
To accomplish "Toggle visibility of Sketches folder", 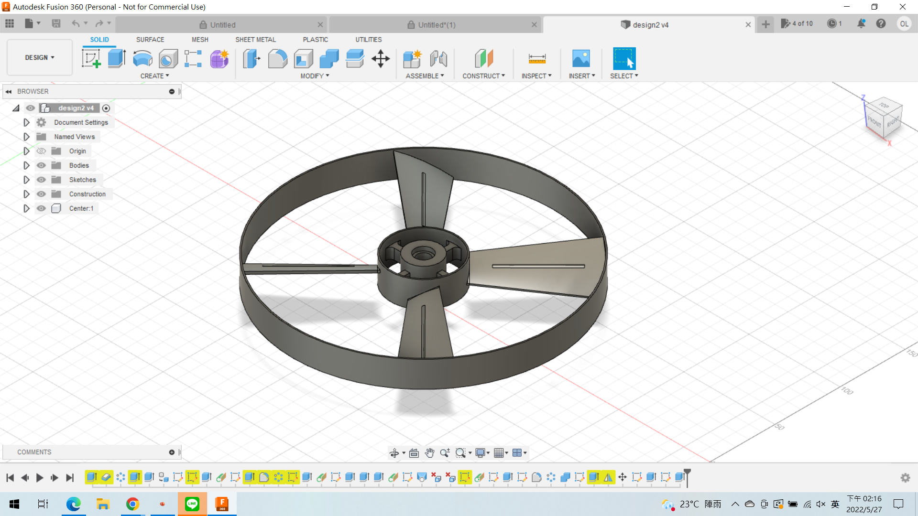I will tap(42, 180).
